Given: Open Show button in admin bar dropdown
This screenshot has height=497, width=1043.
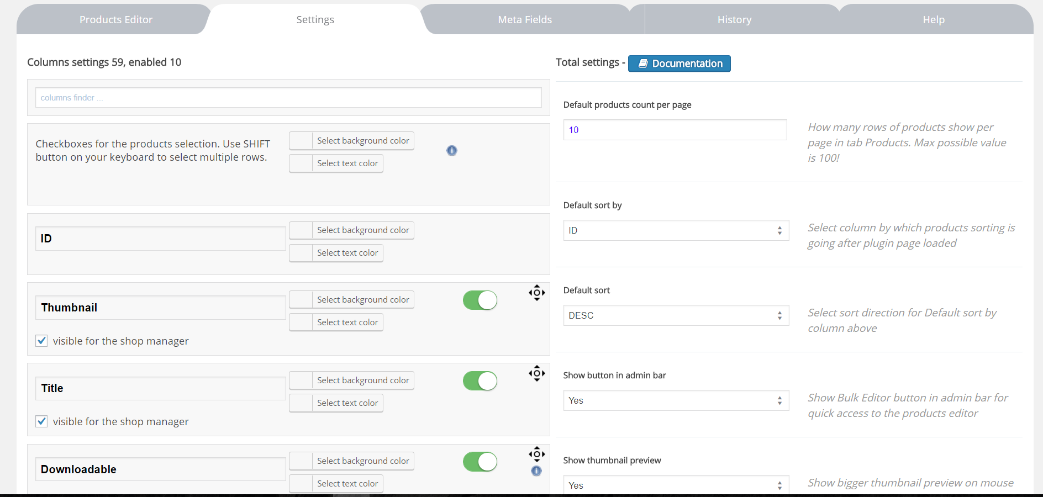Looking at the screenshot, I should [x=676, y=400].
